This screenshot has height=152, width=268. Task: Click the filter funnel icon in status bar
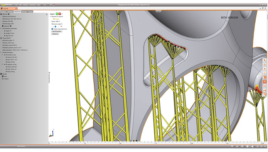[x=232, y=146]
